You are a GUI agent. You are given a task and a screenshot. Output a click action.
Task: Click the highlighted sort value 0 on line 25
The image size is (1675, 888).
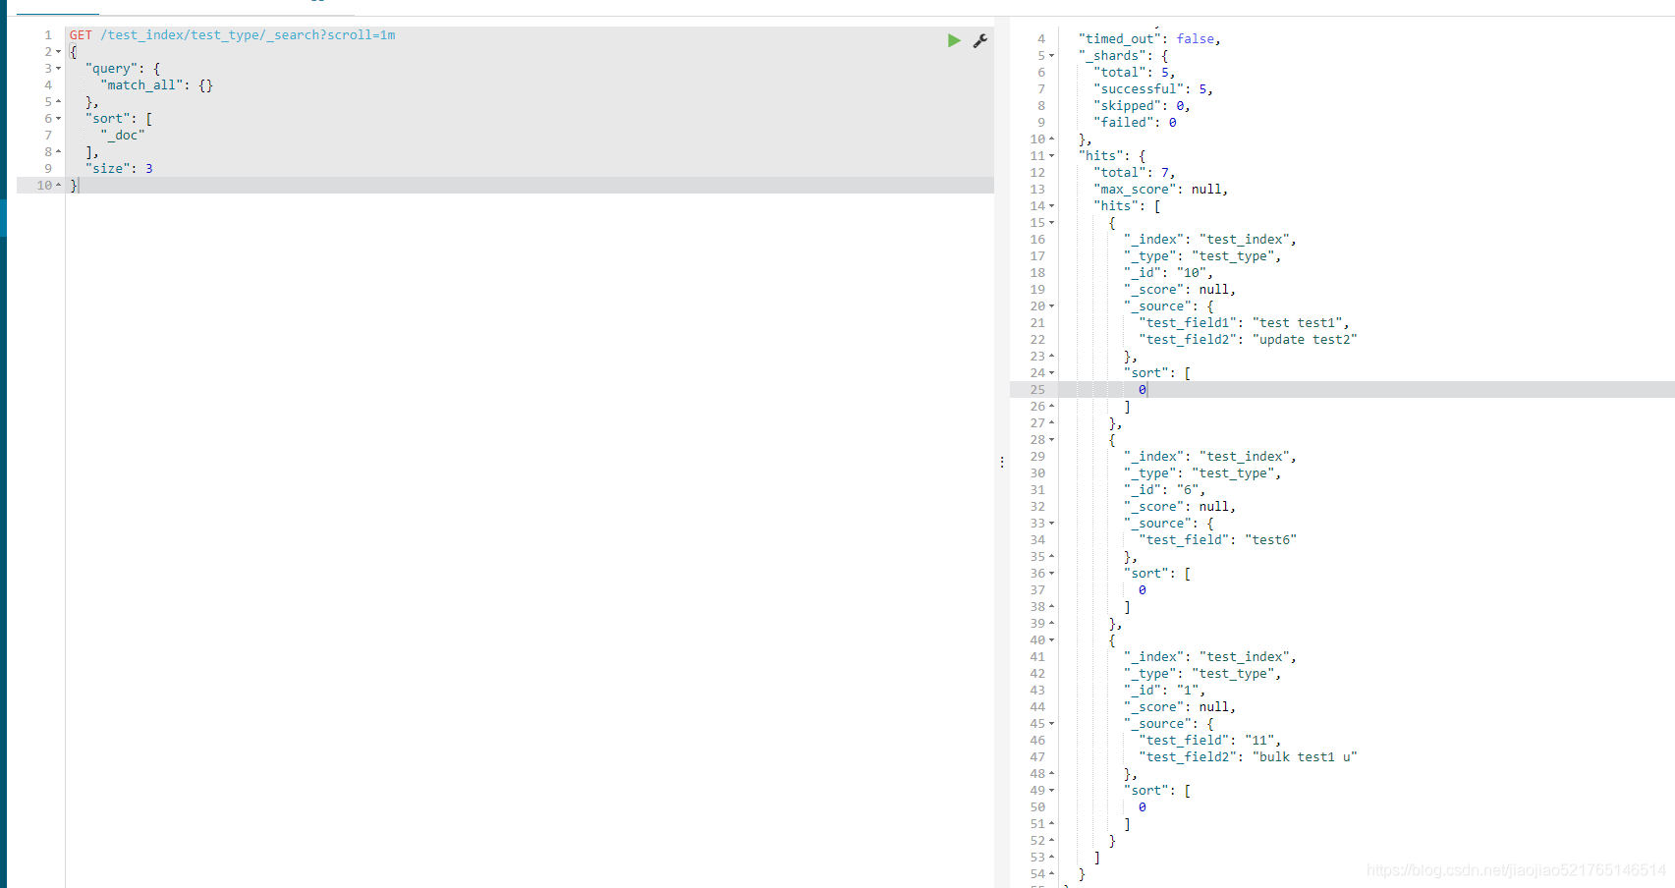point(1142,389)
